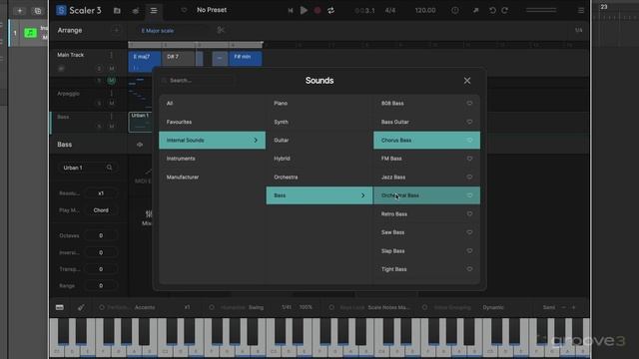639x359 pixels.
Task: Adjust the Octaves value field
Action: coord(101,235)
